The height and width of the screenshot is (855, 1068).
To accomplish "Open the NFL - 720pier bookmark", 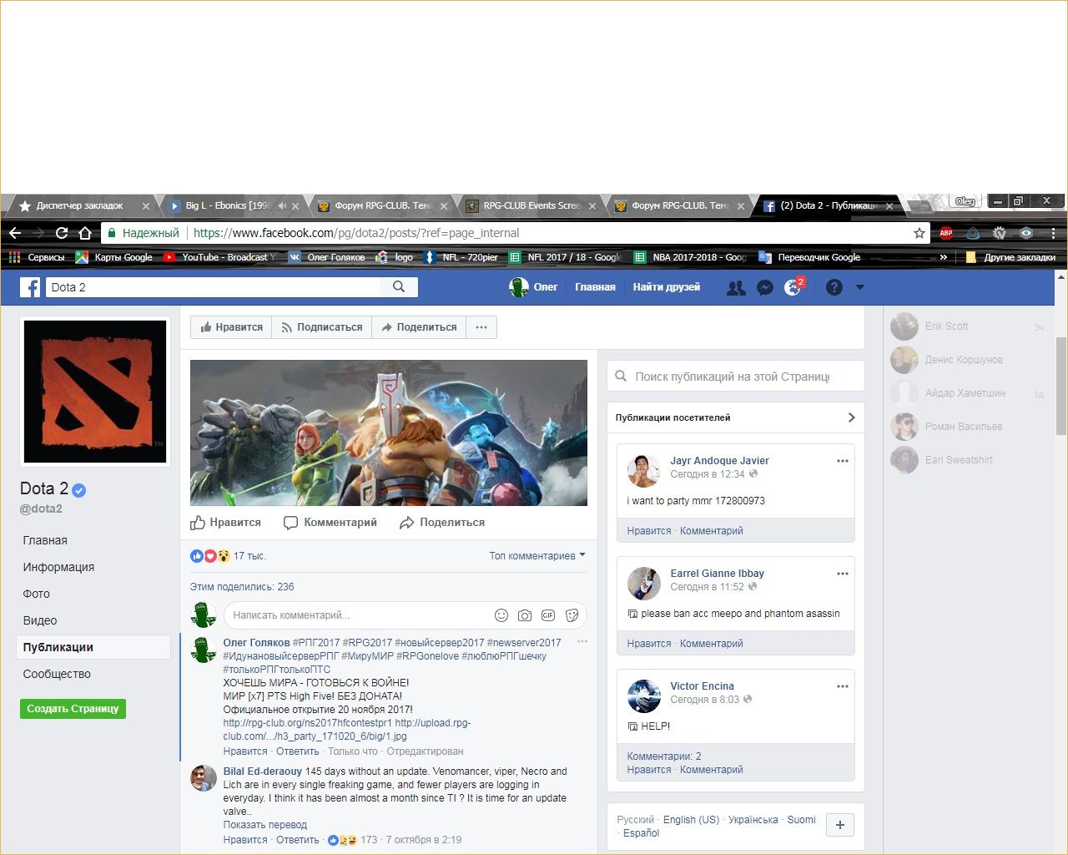I will point(460,257).
